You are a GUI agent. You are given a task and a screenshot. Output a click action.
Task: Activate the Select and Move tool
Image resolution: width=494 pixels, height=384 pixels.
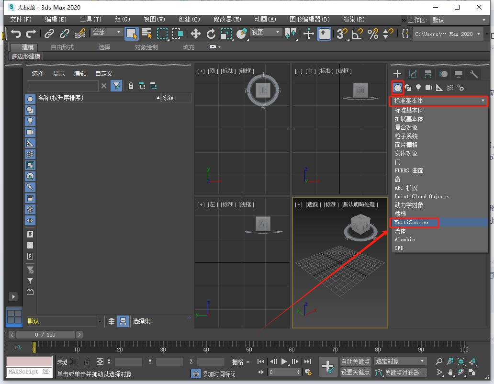[195, 34]
